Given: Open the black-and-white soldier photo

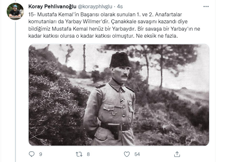Looking at the screenshot, I should [x=119, y=95].
